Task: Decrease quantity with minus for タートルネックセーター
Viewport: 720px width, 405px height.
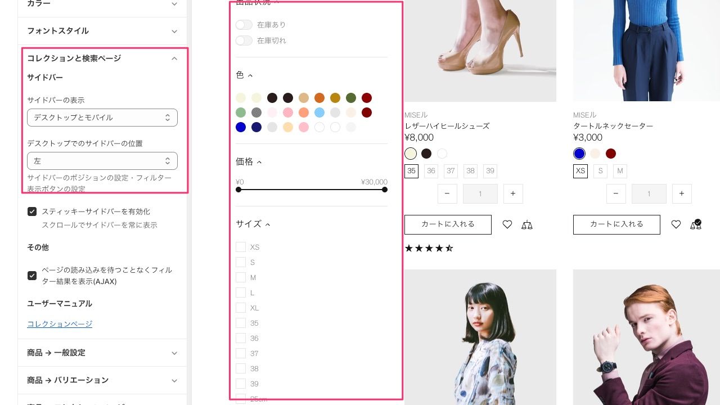Action: [616, 193]
